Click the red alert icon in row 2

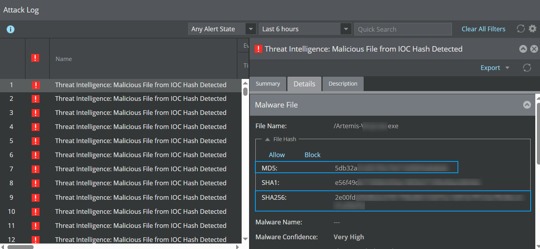point(35,99)
